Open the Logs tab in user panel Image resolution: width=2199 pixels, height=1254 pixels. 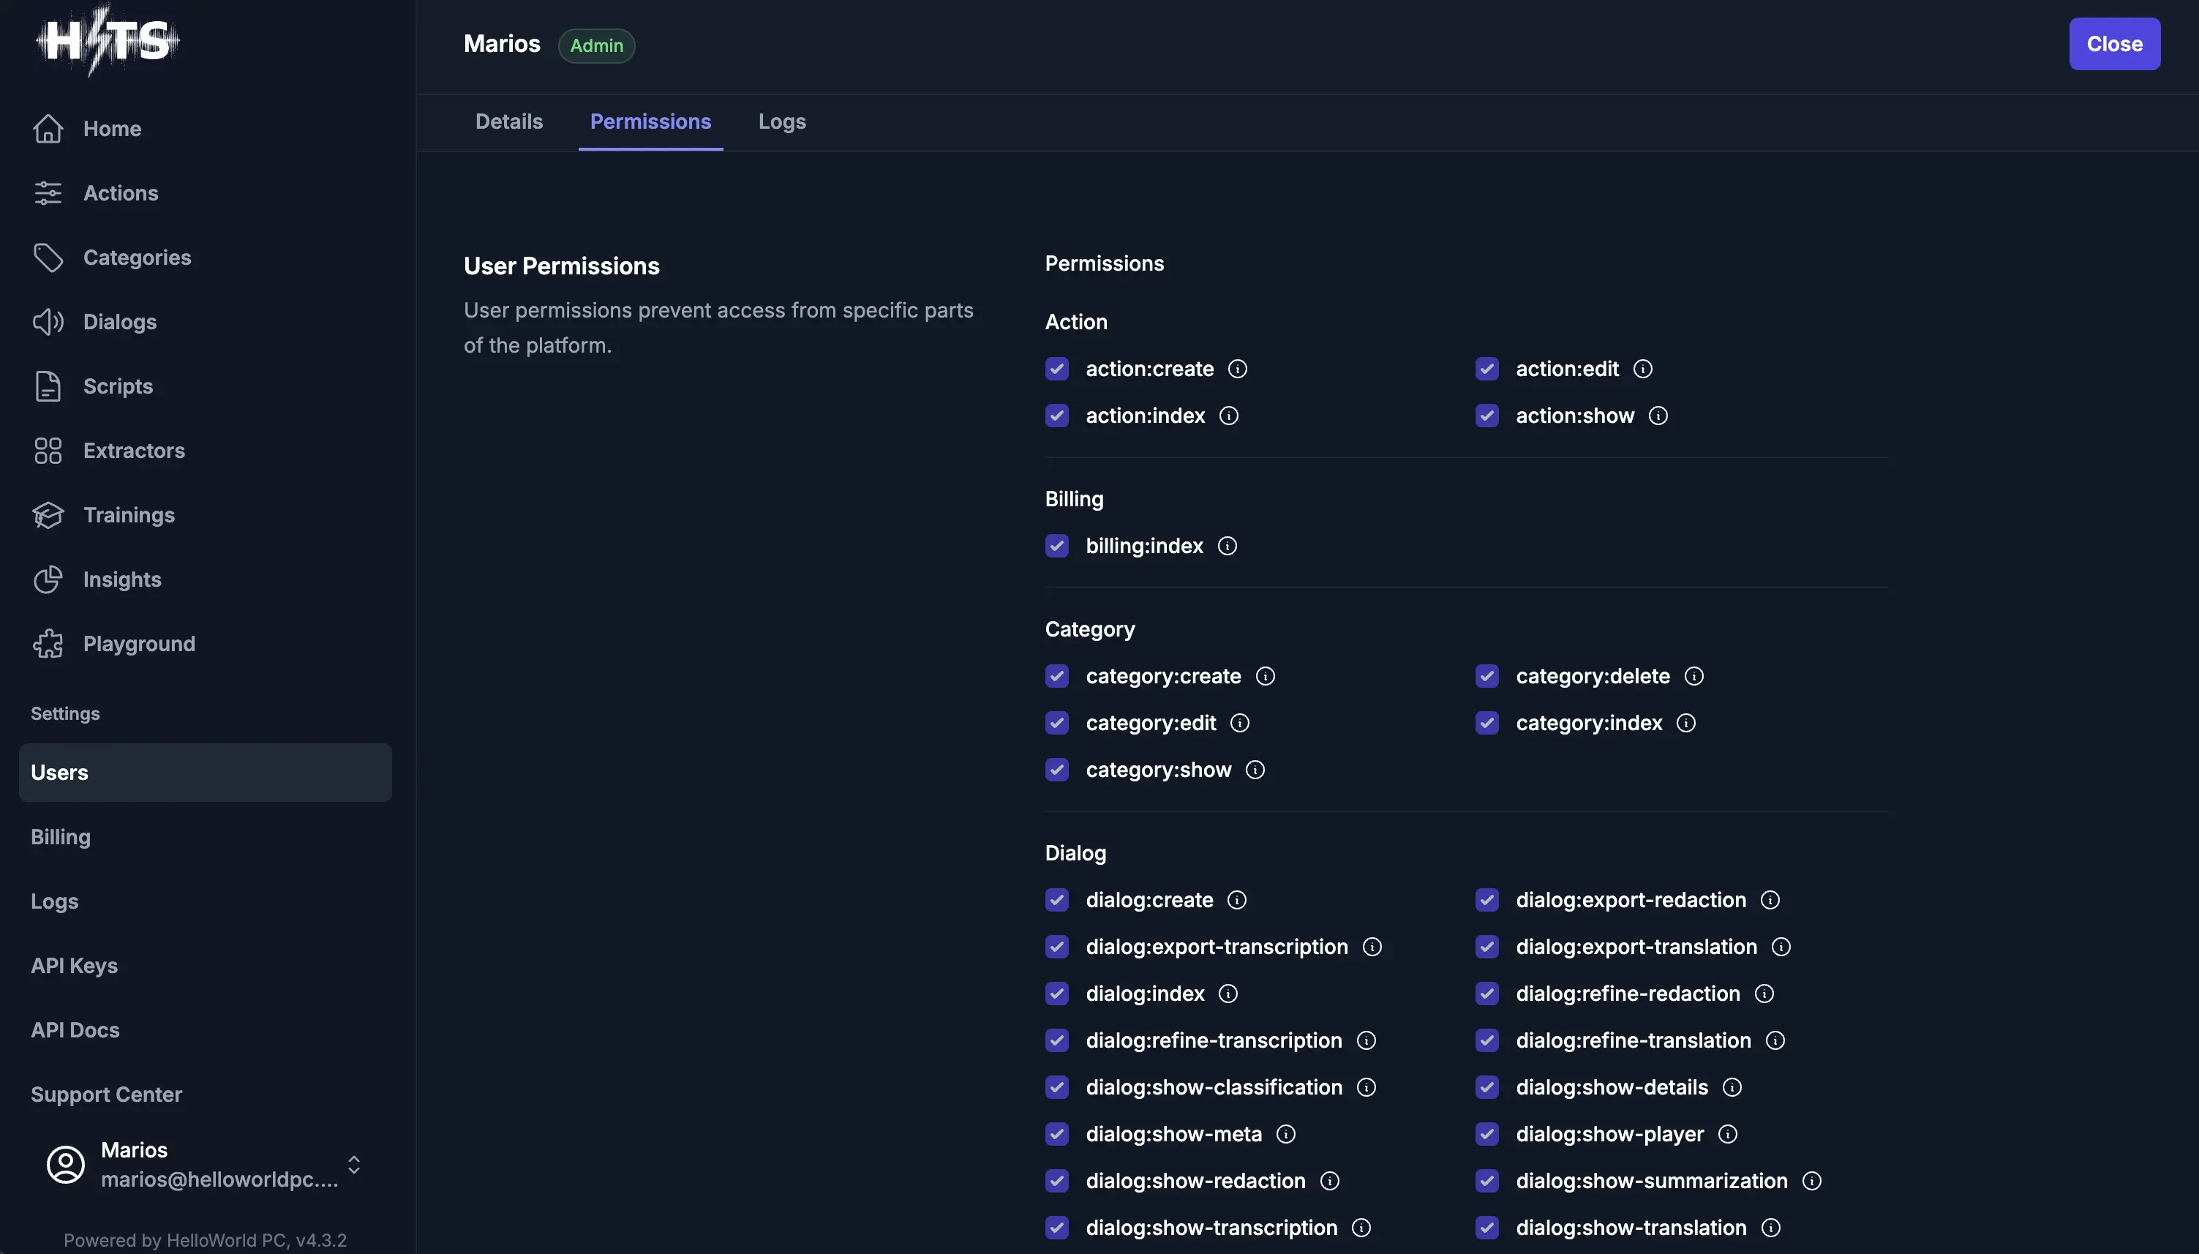point(782,121)
